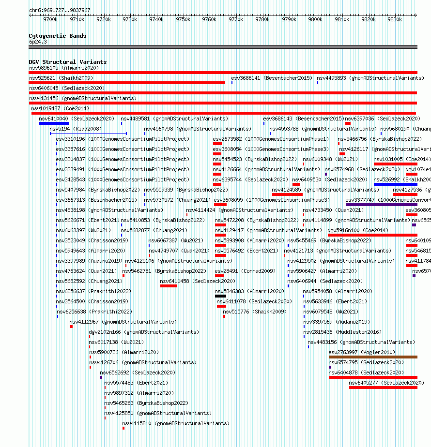The width and height of the screenshot is (431, 447).
Task: Select the red bar for nsv525621 (Shaikh2009)
Action: [127, 83]
